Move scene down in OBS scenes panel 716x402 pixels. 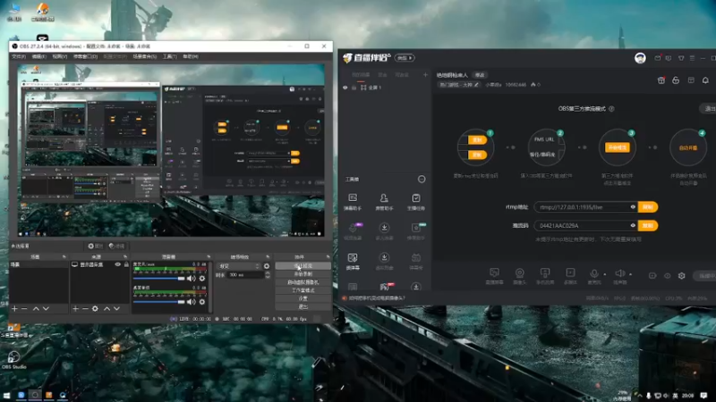(46, 308)
